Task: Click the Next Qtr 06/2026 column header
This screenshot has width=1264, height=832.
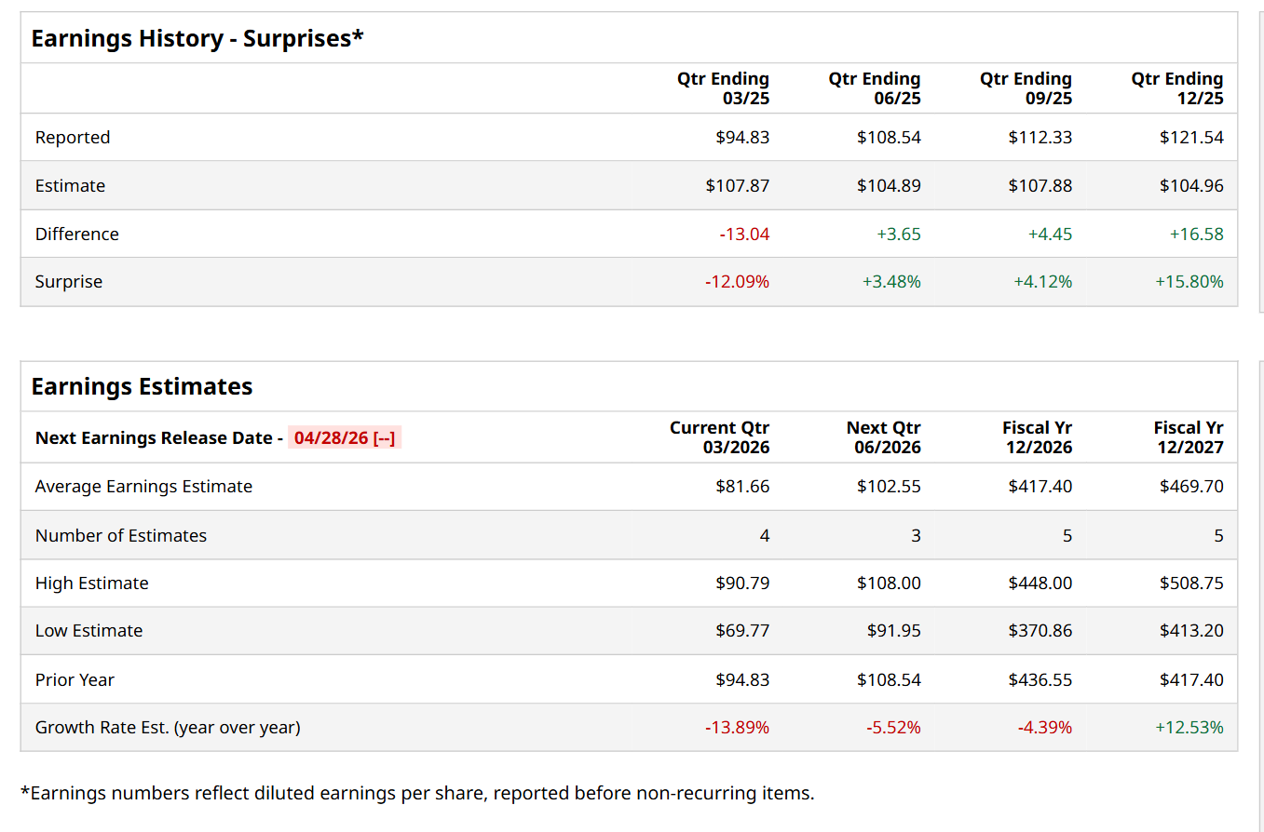Action: (883, 437)
